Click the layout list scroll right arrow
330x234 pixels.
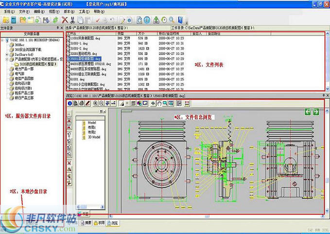click(x=103, y=207)
